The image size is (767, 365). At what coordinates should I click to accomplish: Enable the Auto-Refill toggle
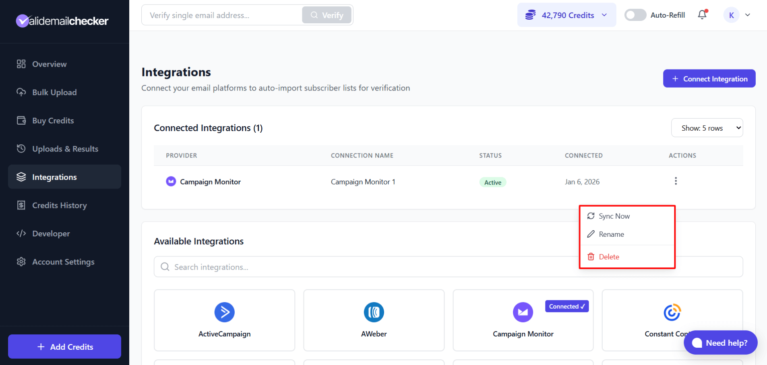635,14
